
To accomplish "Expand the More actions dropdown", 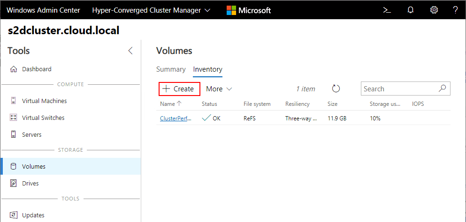I will click(x=219, y=89).
